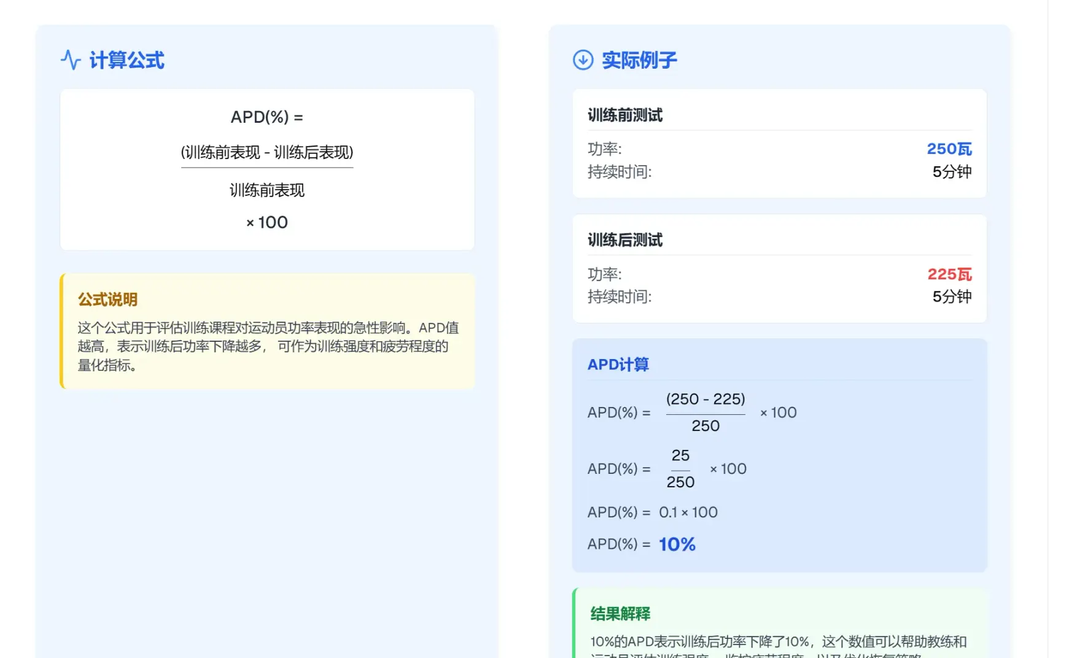1066x658 pixels.
Task: Click the numerator (训练前表现 - 训练后表现)
Action: click(x=267, y=152)
